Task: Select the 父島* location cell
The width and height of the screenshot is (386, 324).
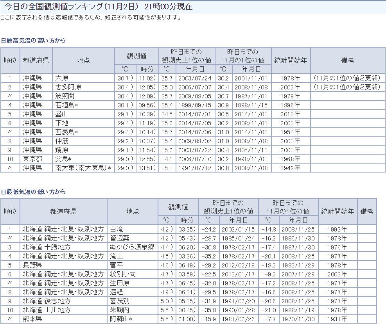Action: point(83,159)
